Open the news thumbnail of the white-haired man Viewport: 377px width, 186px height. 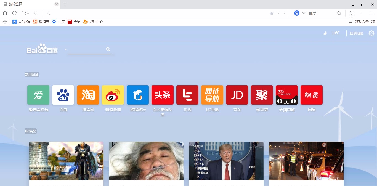(x=146, y=161)
